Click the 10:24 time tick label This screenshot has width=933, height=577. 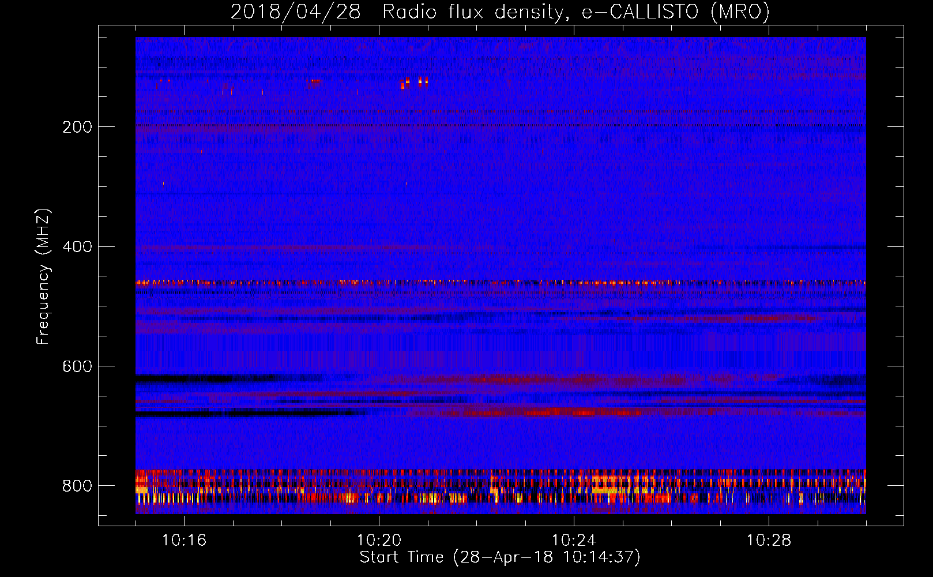[574, 540]
